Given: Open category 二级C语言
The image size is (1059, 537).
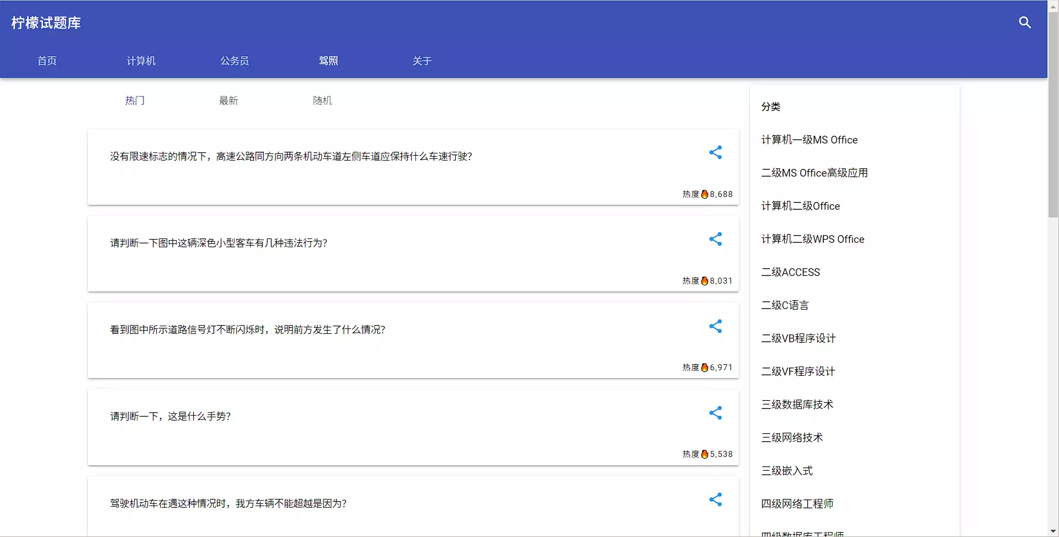Looking at the screenshot, I should (x=785, y=305).
